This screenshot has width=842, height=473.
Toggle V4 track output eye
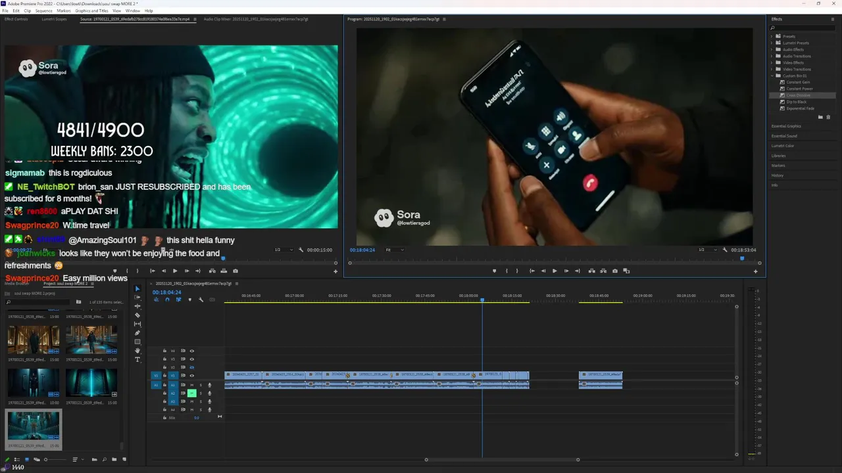pos(192,351)
